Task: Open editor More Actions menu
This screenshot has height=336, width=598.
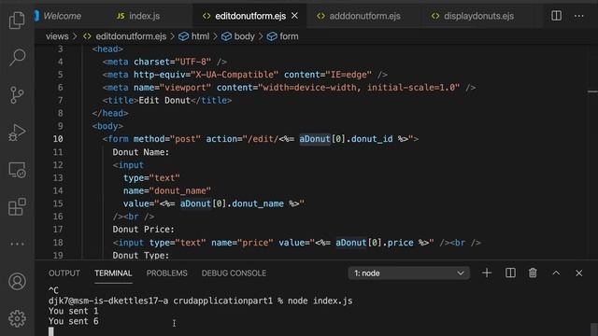Action: click(x=578, y=16)
